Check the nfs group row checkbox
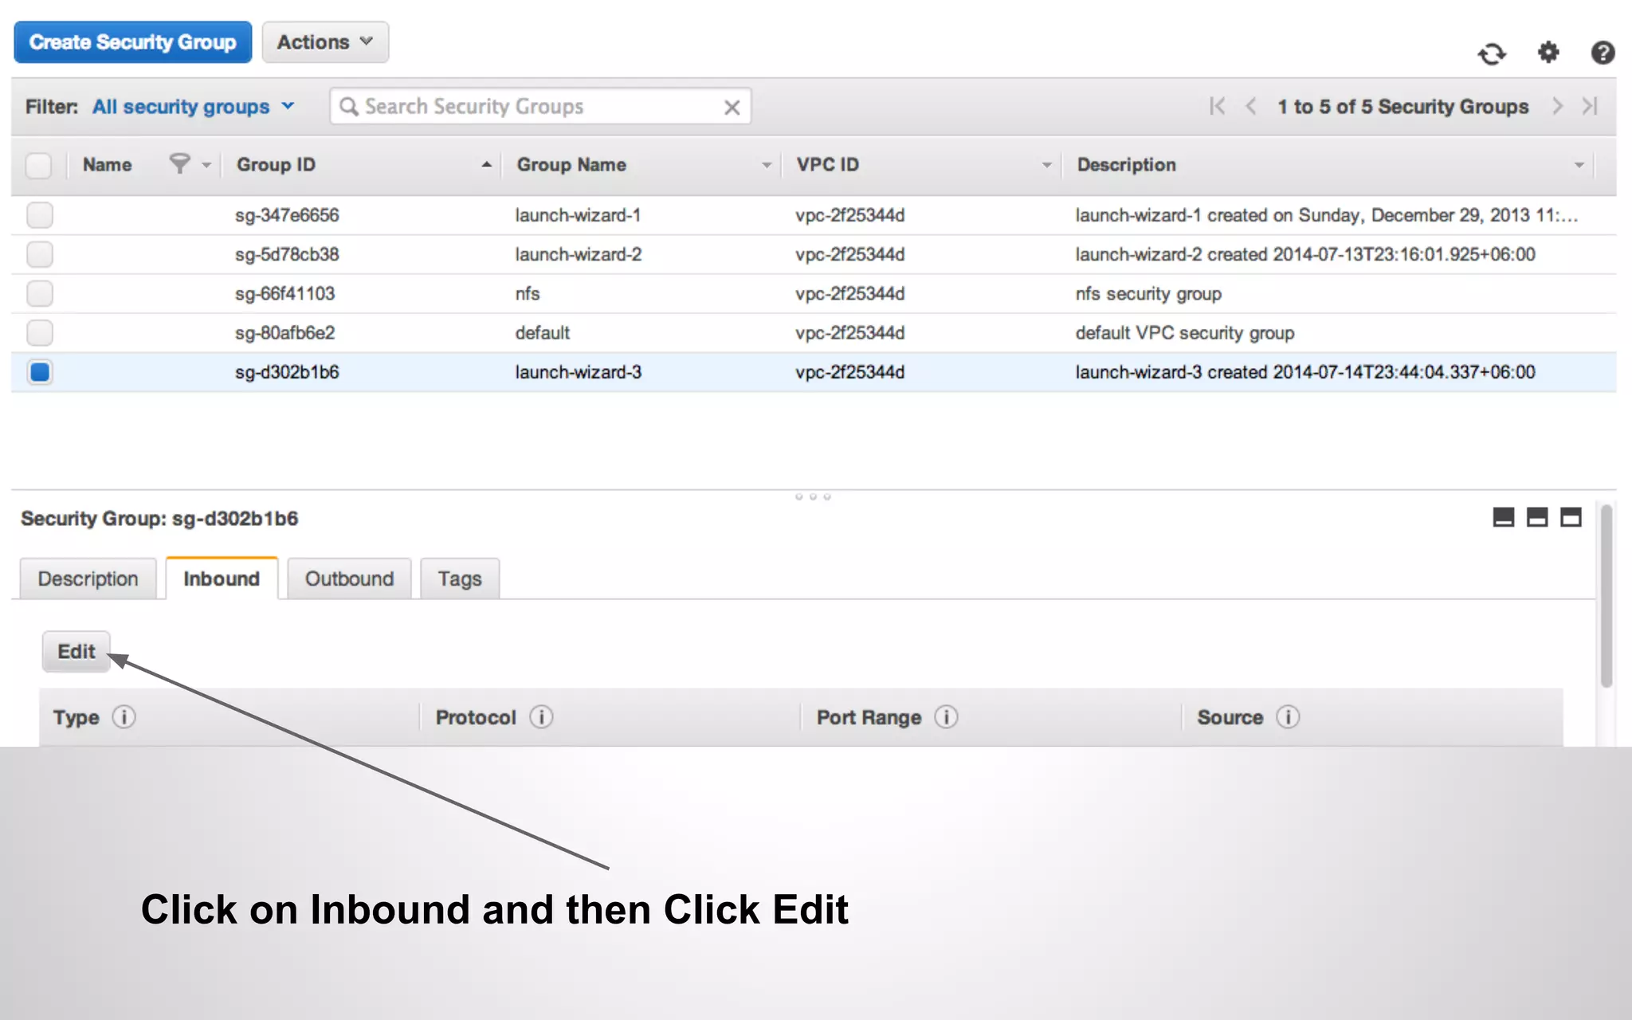The width and height of the screenshot is (1632, 1020). 40,293
